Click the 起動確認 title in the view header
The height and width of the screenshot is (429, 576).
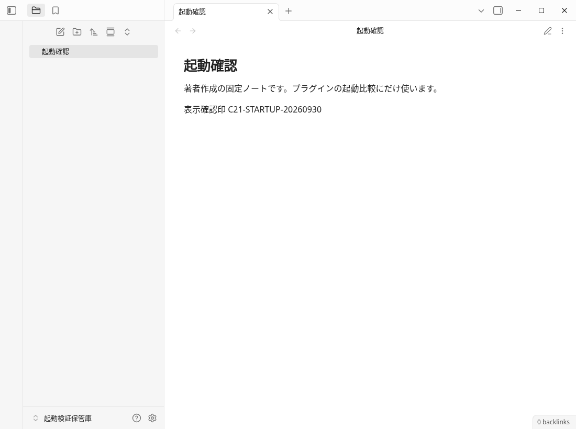(370, 31)
